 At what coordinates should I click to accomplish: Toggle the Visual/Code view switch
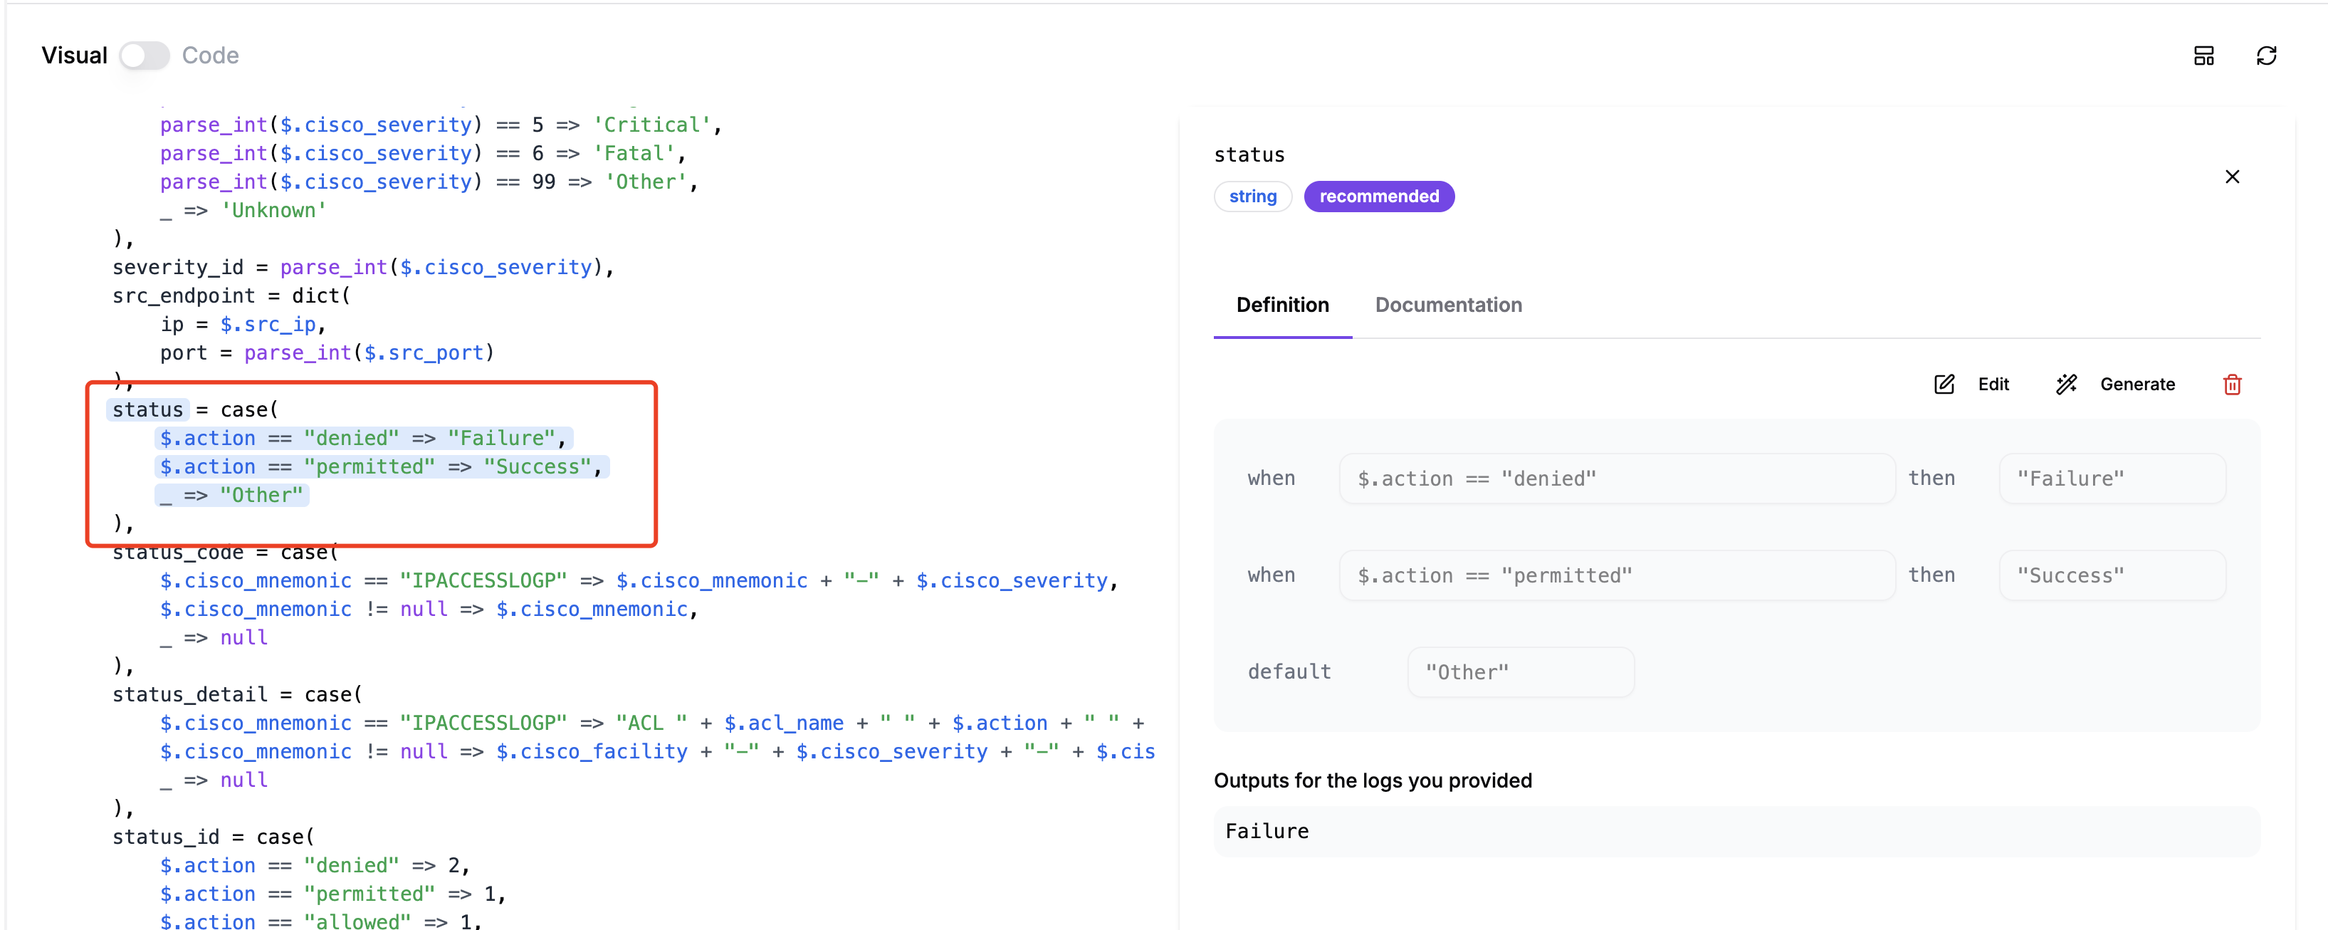pos(145,56)
